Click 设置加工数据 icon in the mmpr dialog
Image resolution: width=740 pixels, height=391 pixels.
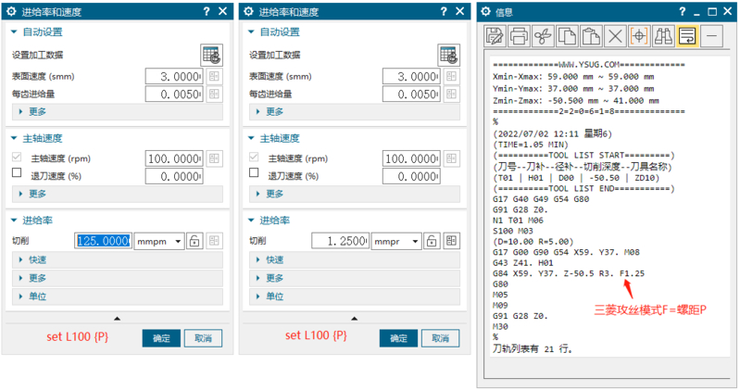click(449, 56)
